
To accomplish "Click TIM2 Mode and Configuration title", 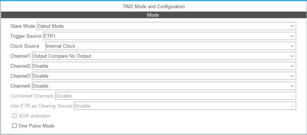I will pyautogui.click(x=154, y=6).
